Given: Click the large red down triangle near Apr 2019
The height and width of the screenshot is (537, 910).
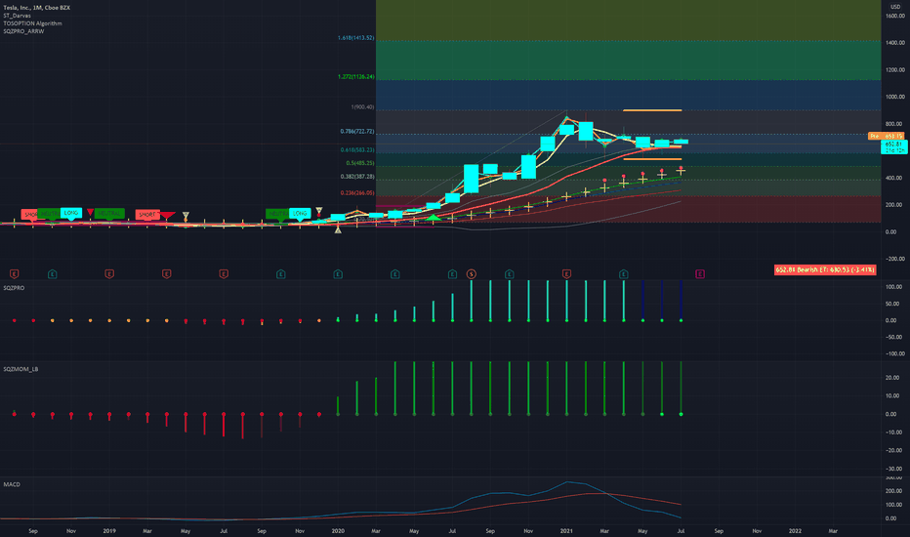Looking at the screenshot, I should click(167, 216).
